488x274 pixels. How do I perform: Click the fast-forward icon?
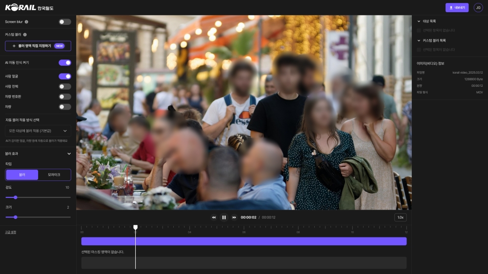234,217
